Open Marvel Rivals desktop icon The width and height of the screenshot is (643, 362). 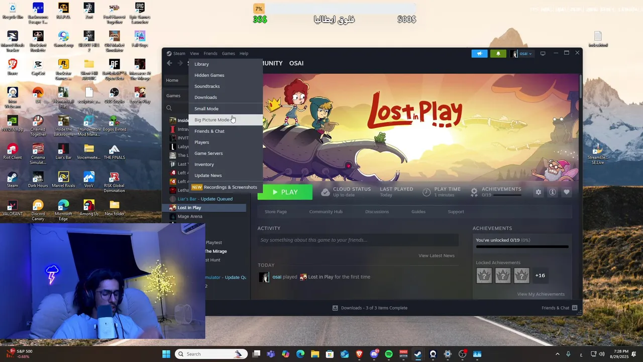[x=63, y=180]
